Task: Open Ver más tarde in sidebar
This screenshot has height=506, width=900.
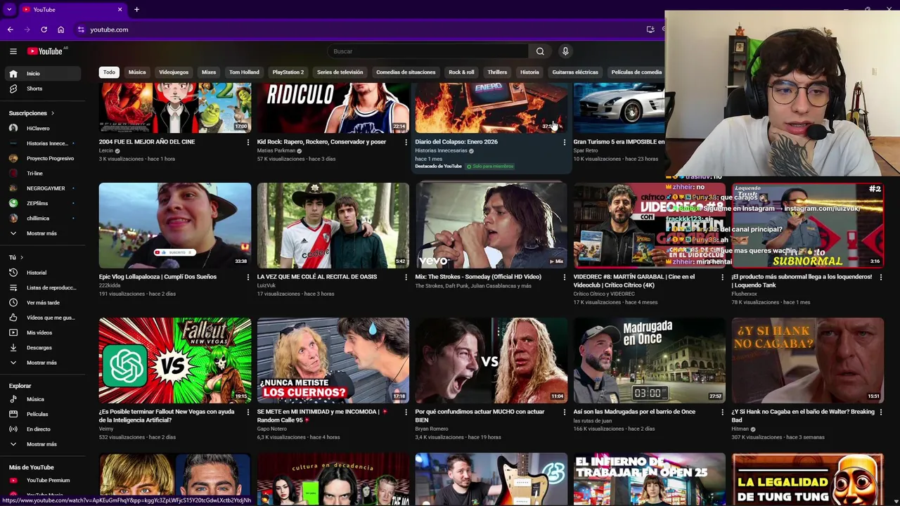Action: (44, 303)
